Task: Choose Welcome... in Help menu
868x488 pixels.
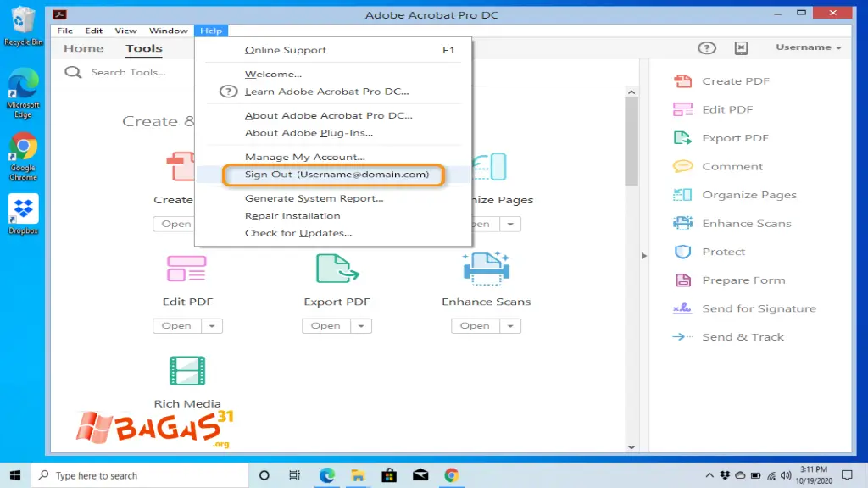Action: (x=332, y=74)
